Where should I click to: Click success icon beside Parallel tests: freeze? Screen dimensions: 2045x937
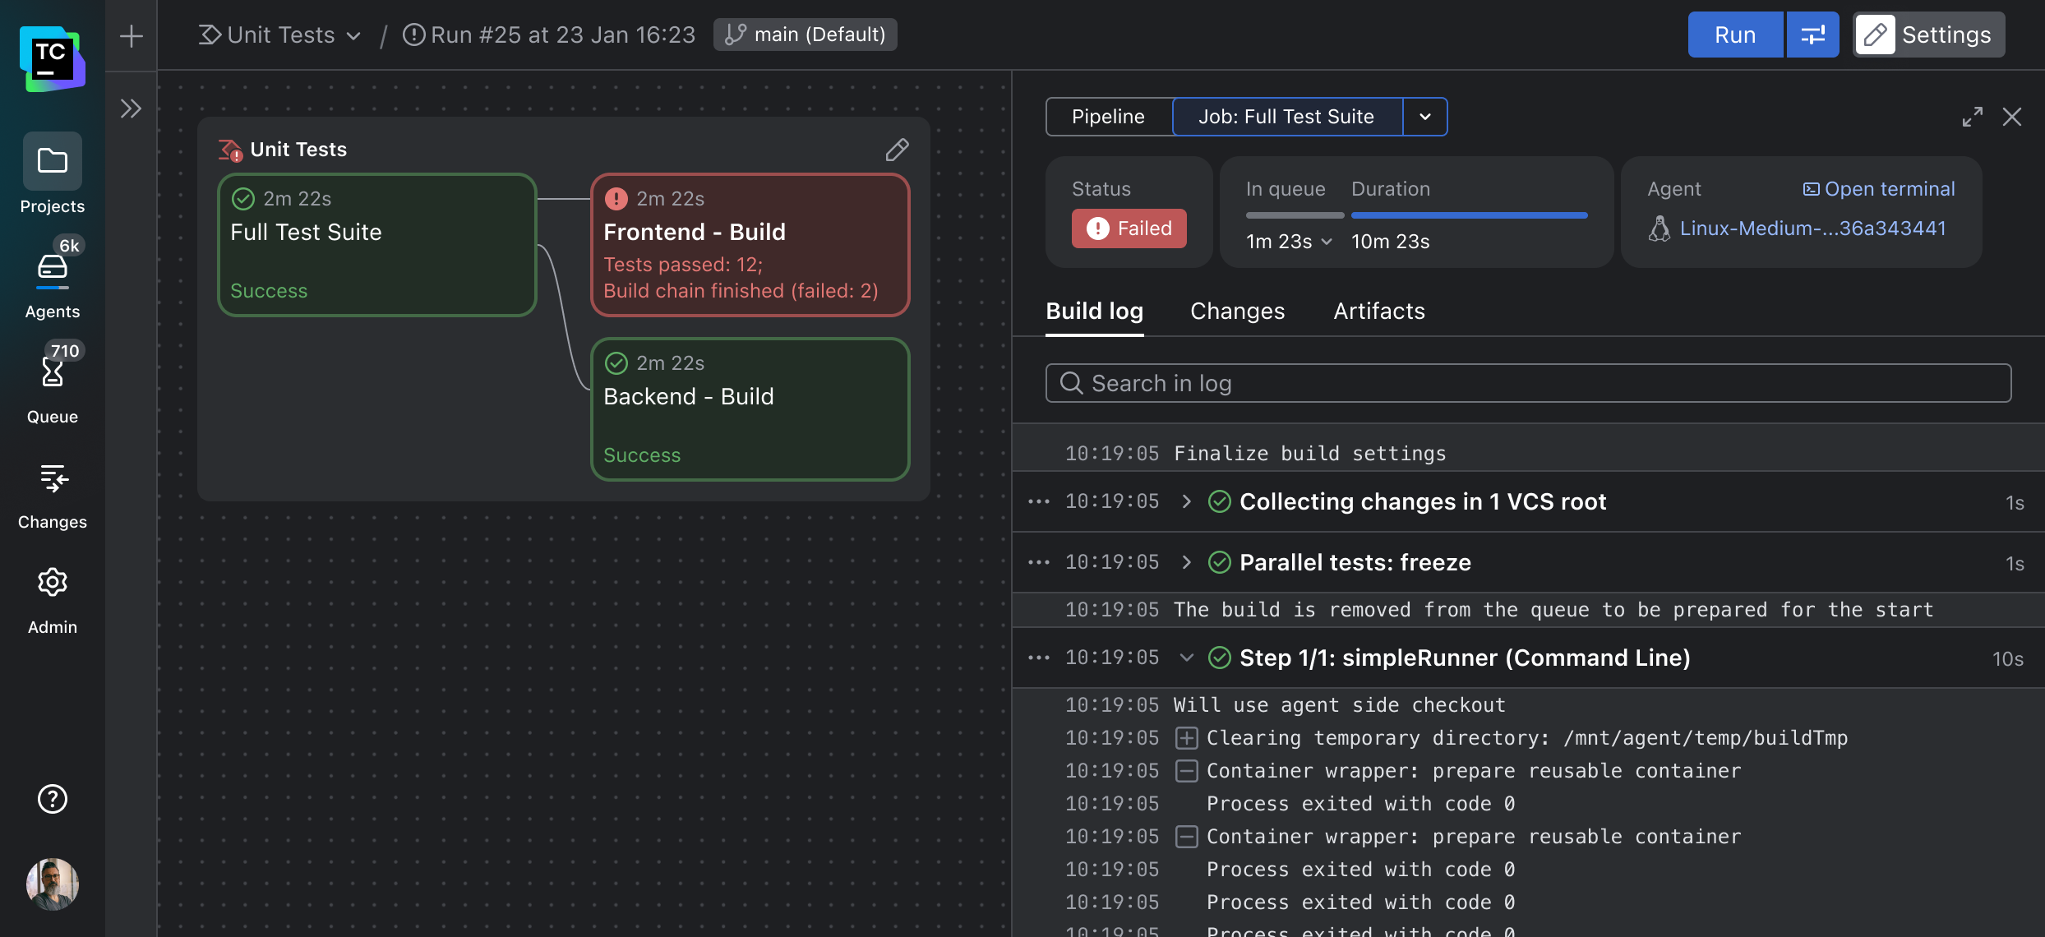(x=1220, y=562)
